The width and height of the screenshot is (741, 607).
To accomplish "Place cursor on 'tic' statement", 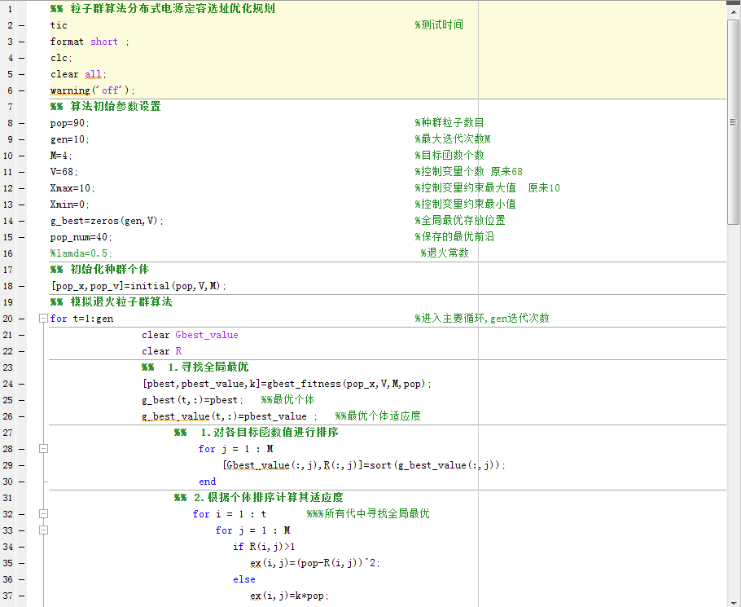I will pyautogui.click(x=59, y=25).
